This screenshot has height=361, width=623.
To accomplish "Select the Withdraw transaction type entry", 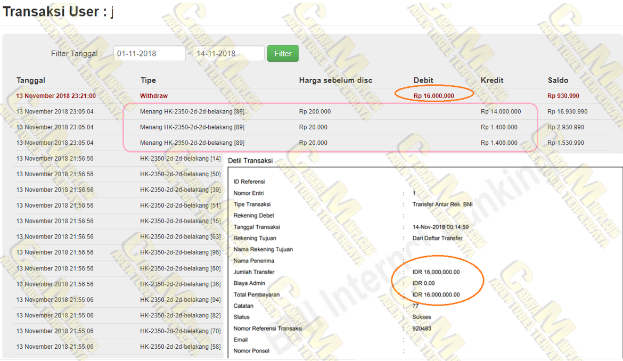I will [154, 96].
